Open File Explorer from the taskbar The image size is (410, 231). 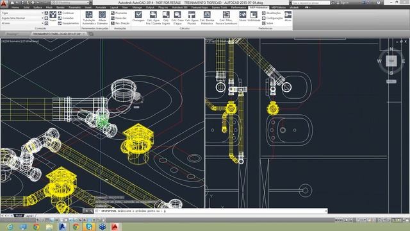pos(49,227)
